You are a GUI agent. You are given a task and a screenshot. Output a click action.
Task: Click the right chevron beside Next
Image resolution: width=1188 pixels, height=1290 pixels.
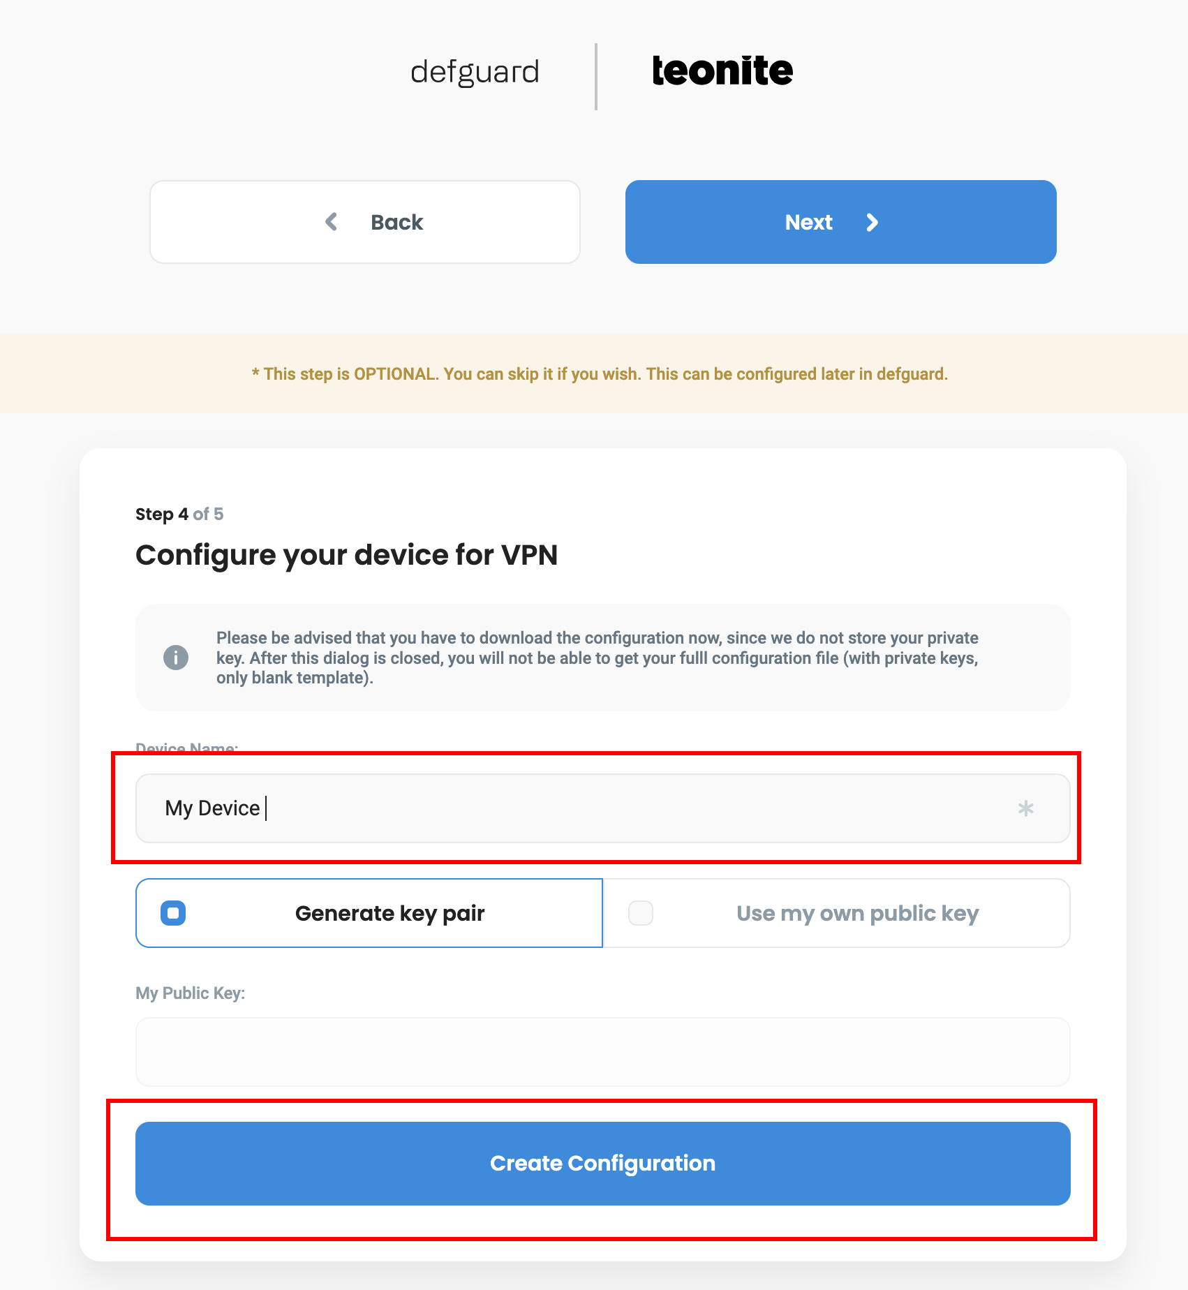coord(872,223)
